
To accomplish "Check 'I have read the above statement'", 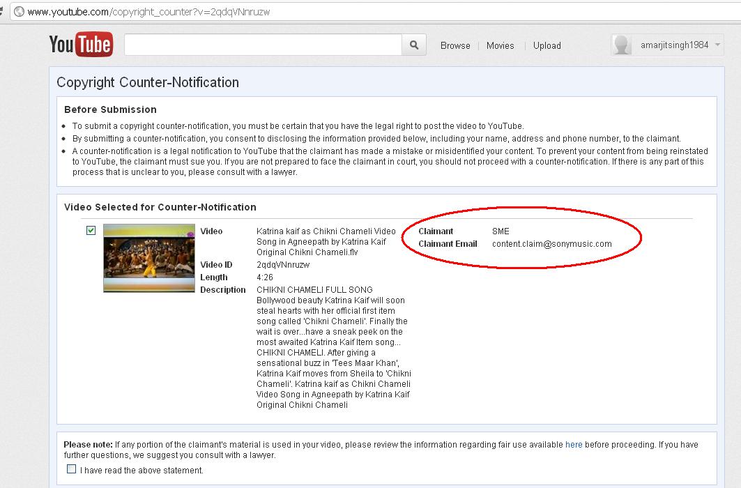I will pos(71,469).
